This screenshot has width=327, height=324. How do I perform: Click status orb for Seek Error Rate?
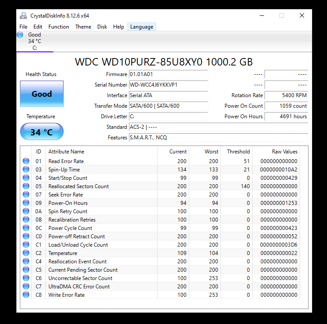[26, 194]
